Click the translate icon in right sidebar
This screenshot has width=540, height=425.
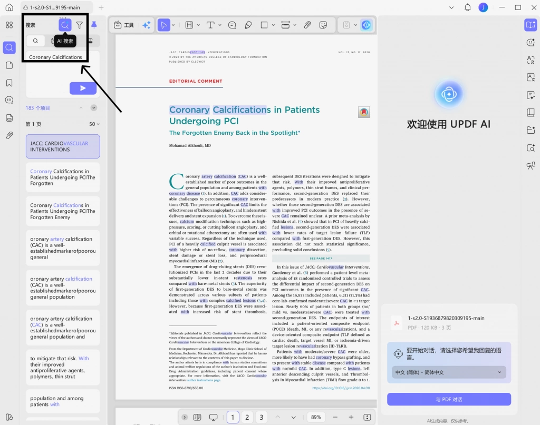(531, 60)
